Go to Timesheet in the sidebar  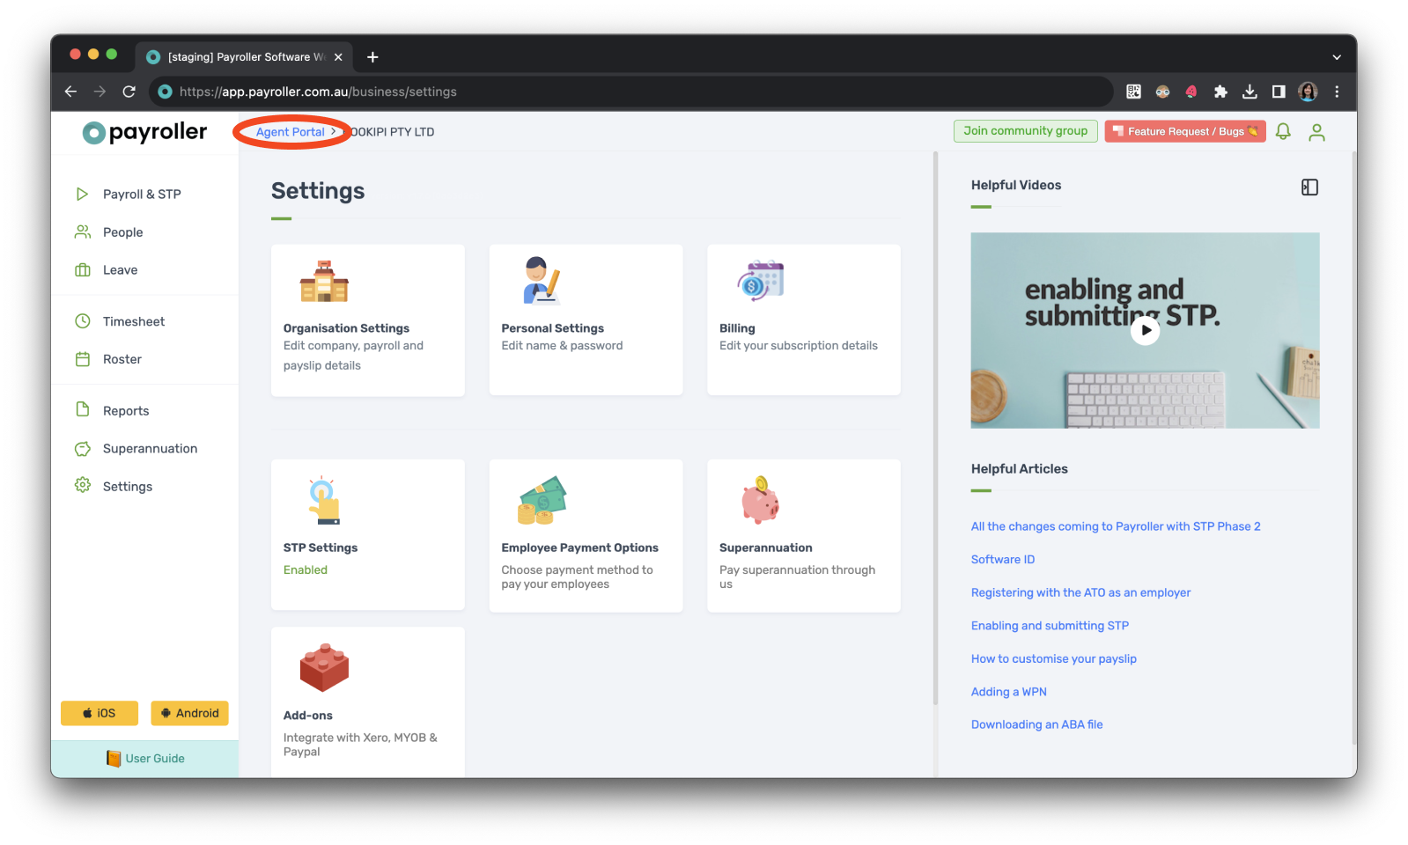[134, 322]
